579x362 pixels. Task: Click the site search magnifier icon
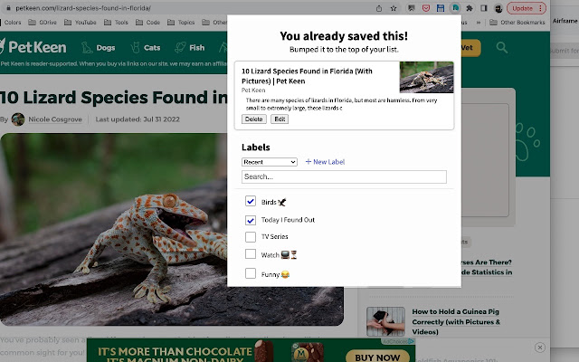click(x=502, y=47)
